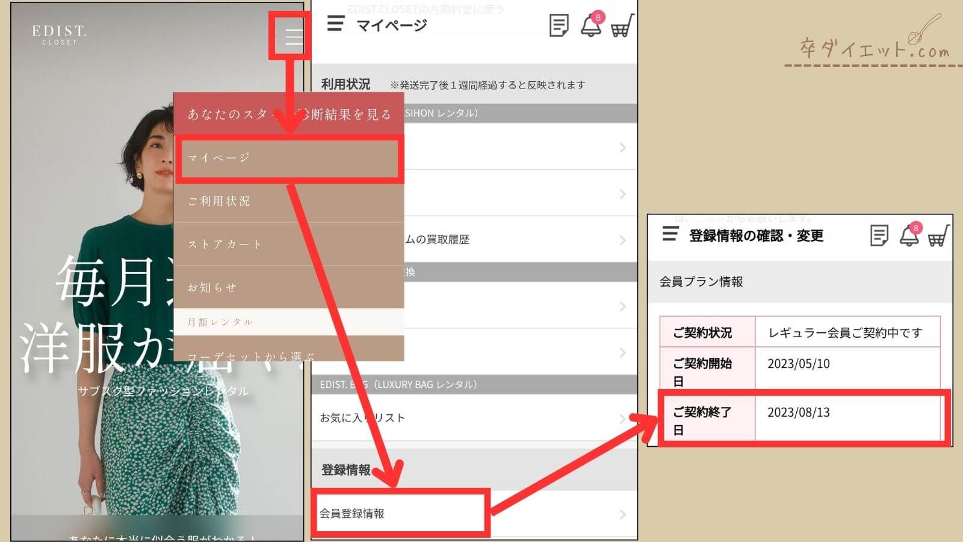Select ストアカート in the menu
The height and width of the screenshot is (542, 963).
tap(288, 244)
